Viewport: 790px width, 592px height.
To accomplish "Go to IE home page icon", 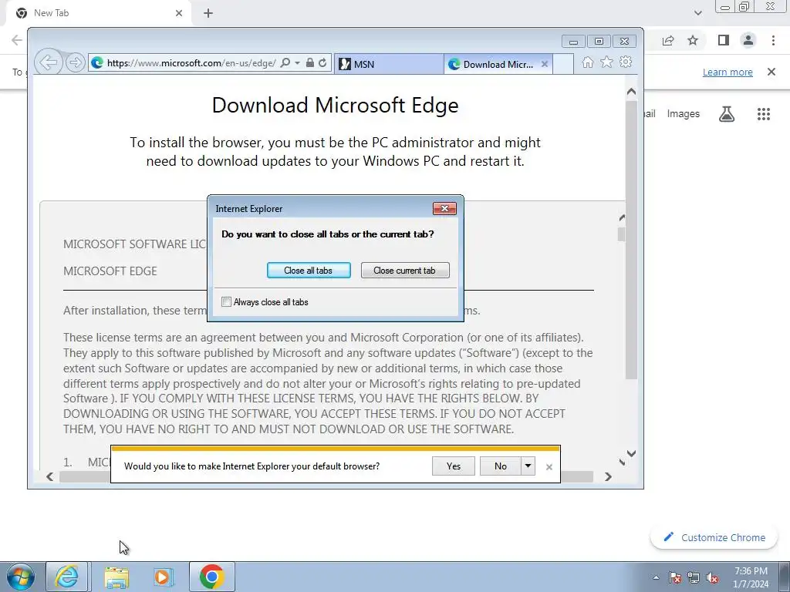I will 587,62.
